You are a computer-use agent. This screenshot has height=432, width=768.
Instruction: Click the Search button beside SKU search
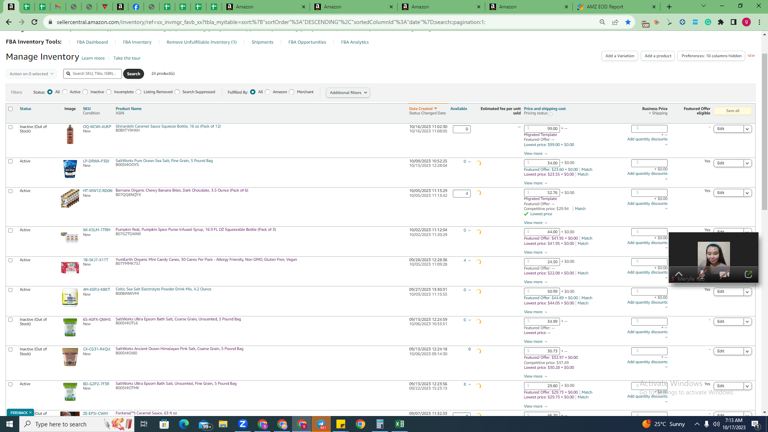tap(134, 74)
